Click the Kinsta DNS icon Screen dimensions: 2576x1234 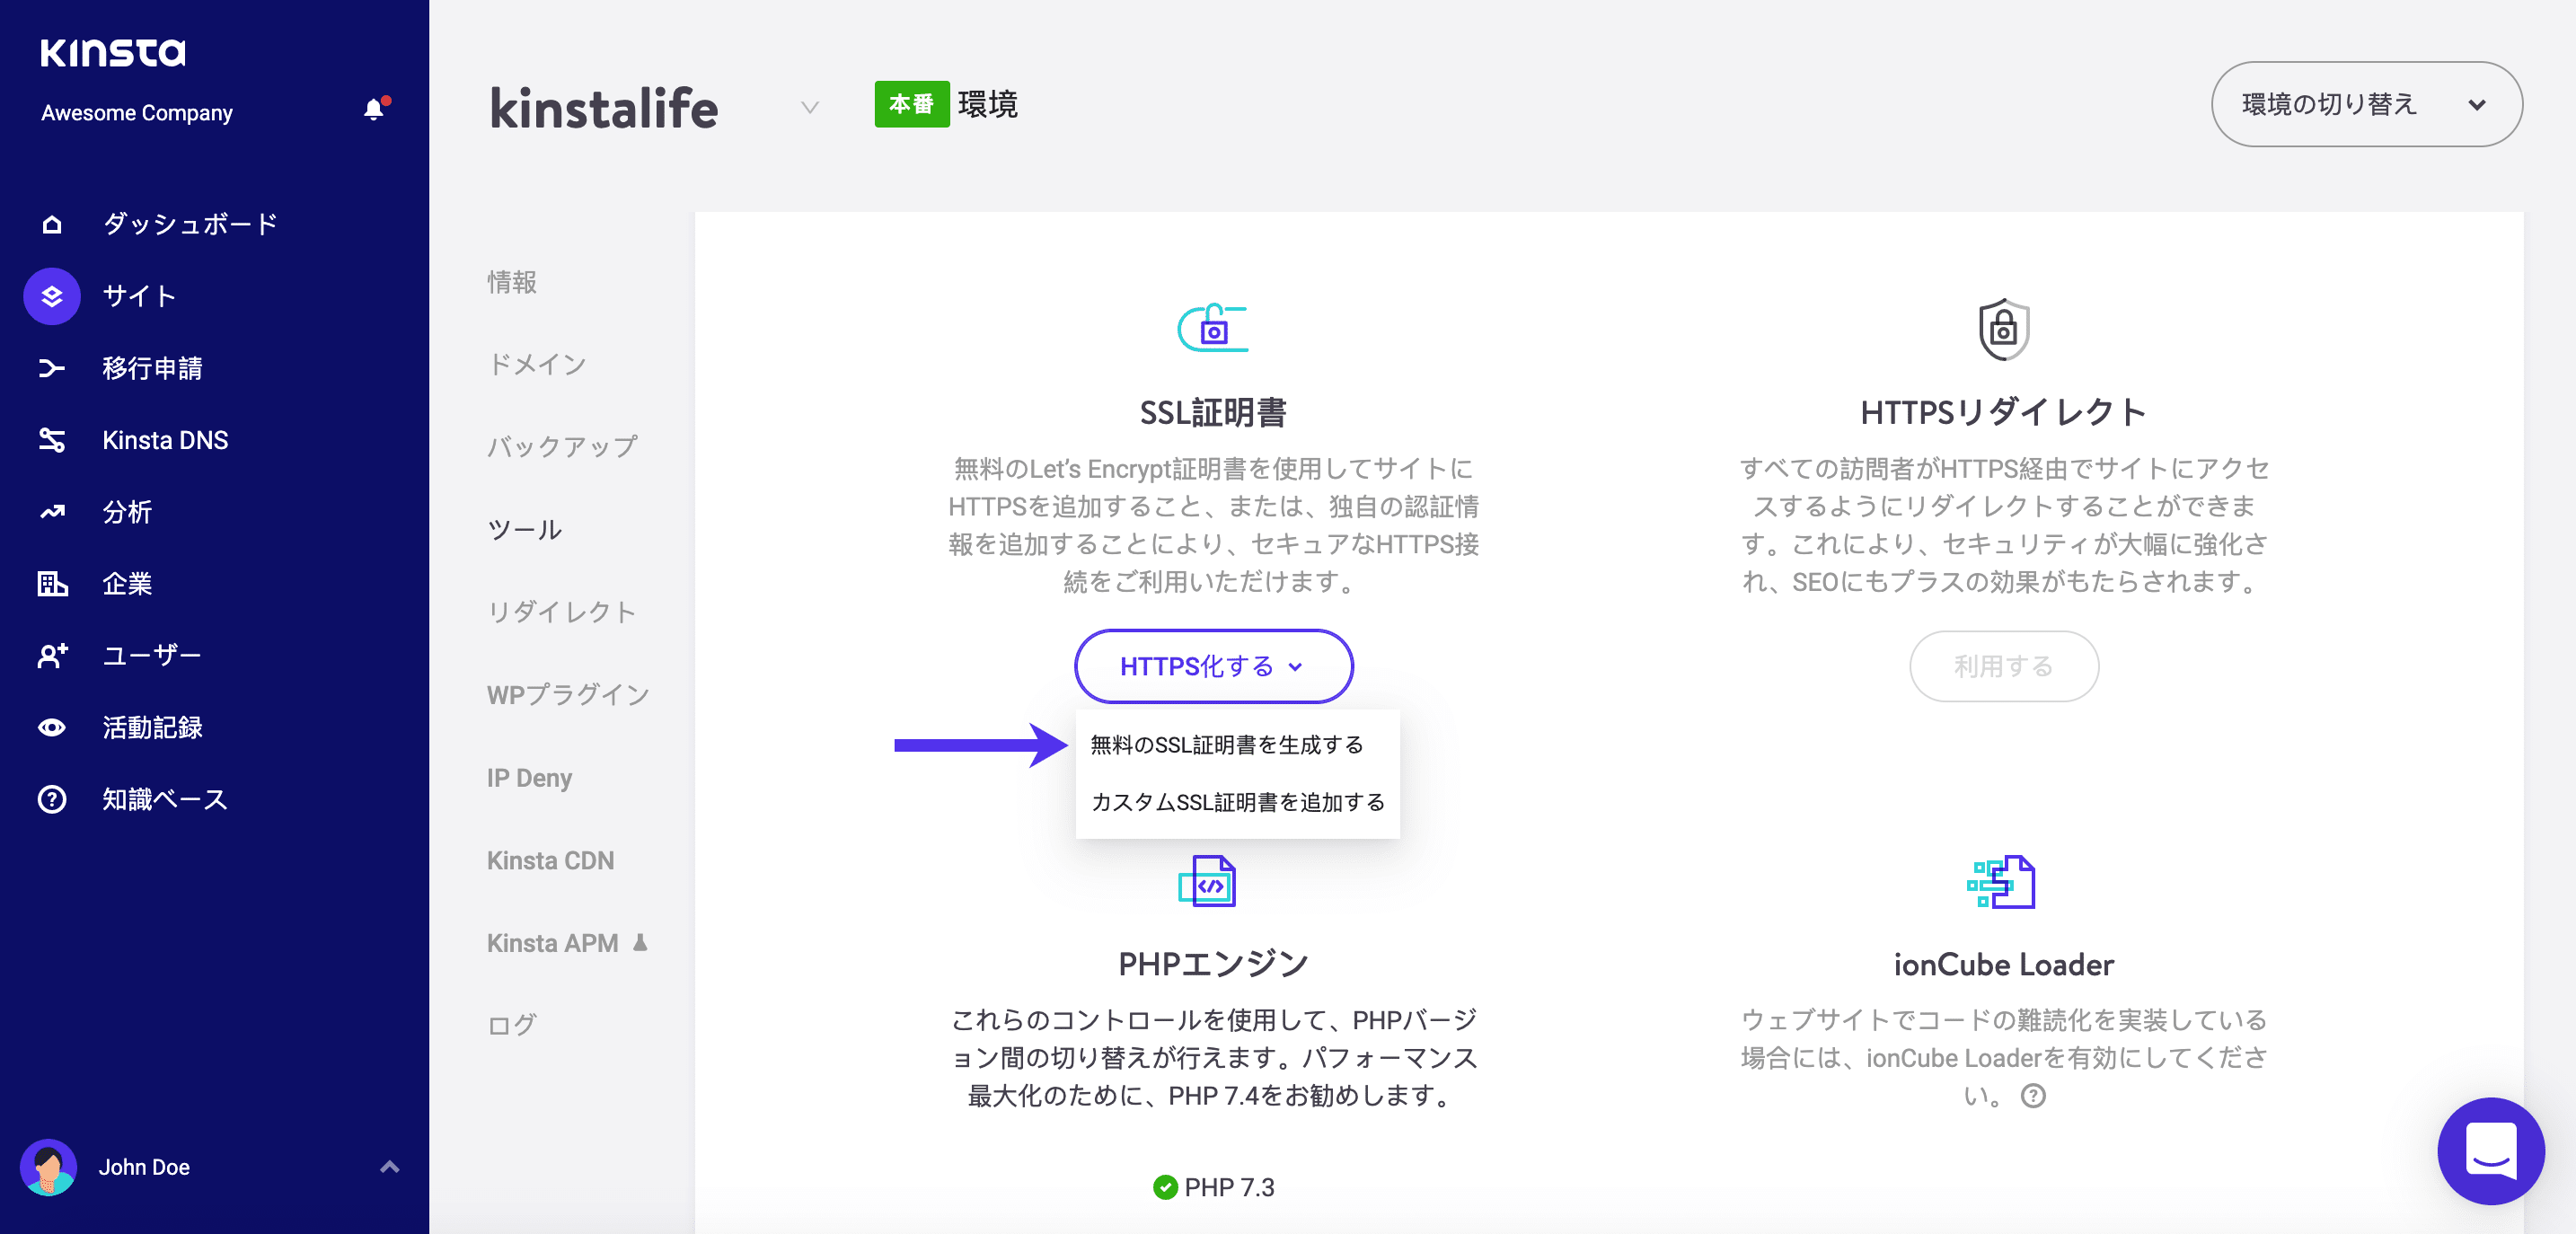pos(52,440)
